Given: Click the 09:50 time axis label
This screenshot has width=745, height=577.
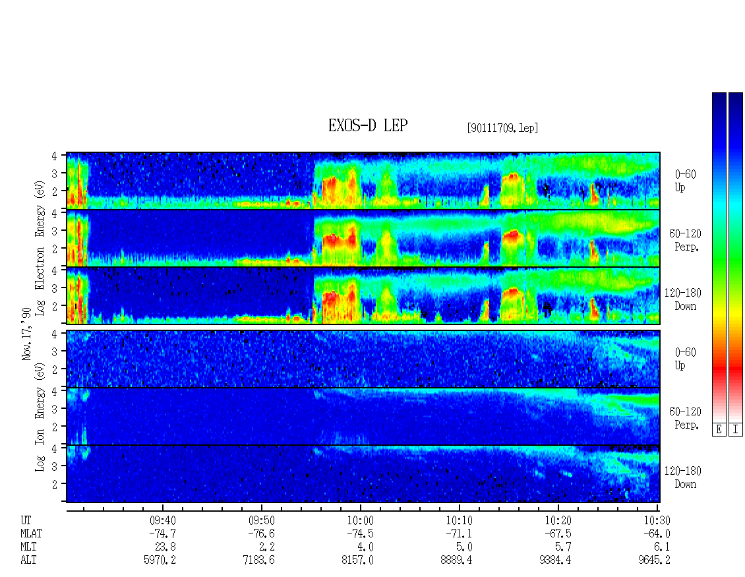Looking at the screenshot, I should pyautogui.click(x=261, y=520).
